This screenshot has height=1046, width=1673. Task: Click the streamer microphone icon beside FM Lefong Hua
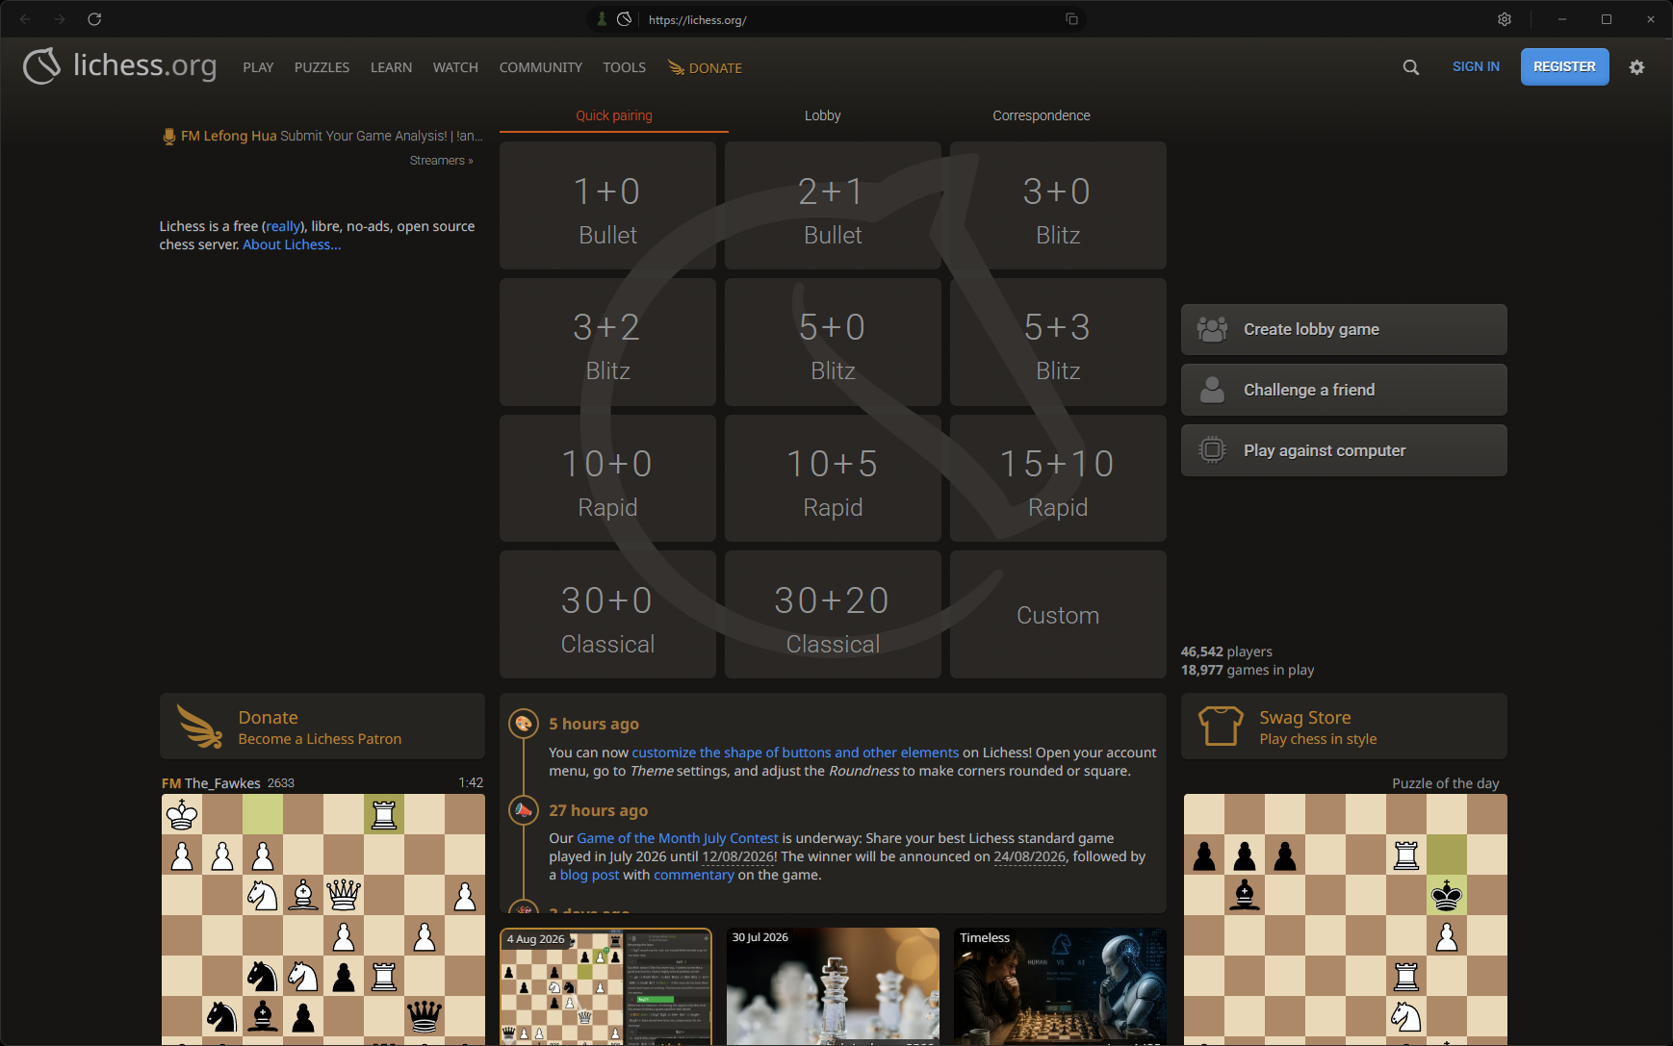169,137
